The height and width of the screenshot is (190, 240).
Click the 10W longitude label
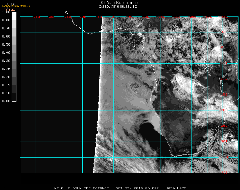pyautogui.click(x=83, y=17)
